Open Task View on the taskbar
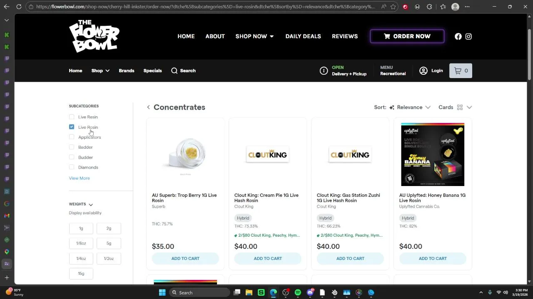Image resolution: width=533 pixels, height=299 pixels. pyautogui.click(x=237, y=292)
